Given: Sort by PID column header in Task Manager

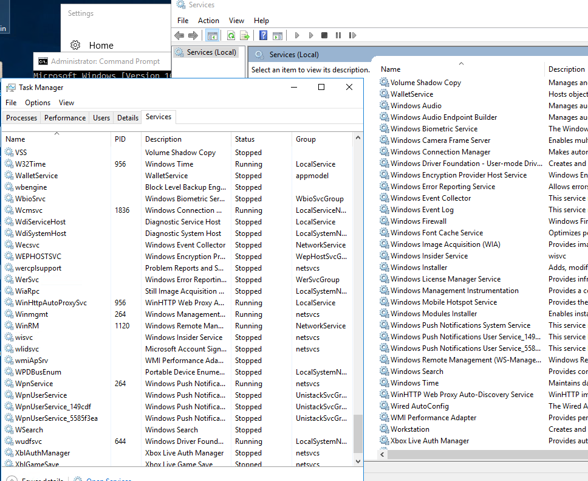Looking at the screenshot, I should pos(120,139).
